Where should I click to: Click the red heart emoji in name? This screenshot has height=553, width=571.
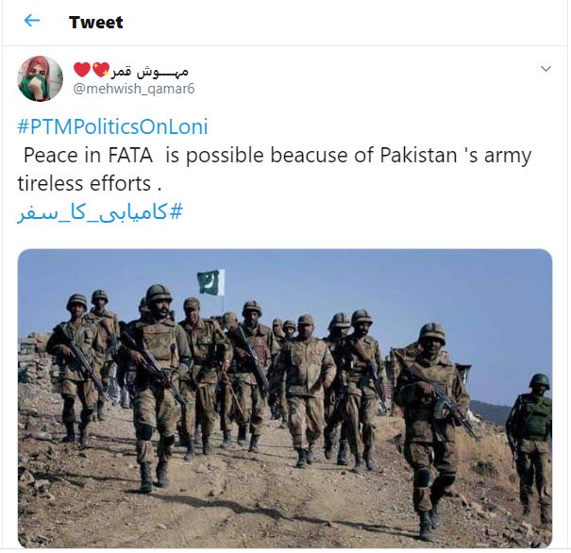click(x=82, y=70)
